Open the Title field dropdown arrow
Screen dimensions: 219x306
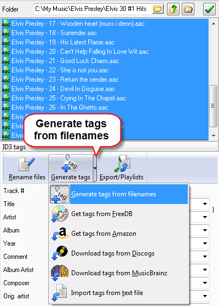205,204
